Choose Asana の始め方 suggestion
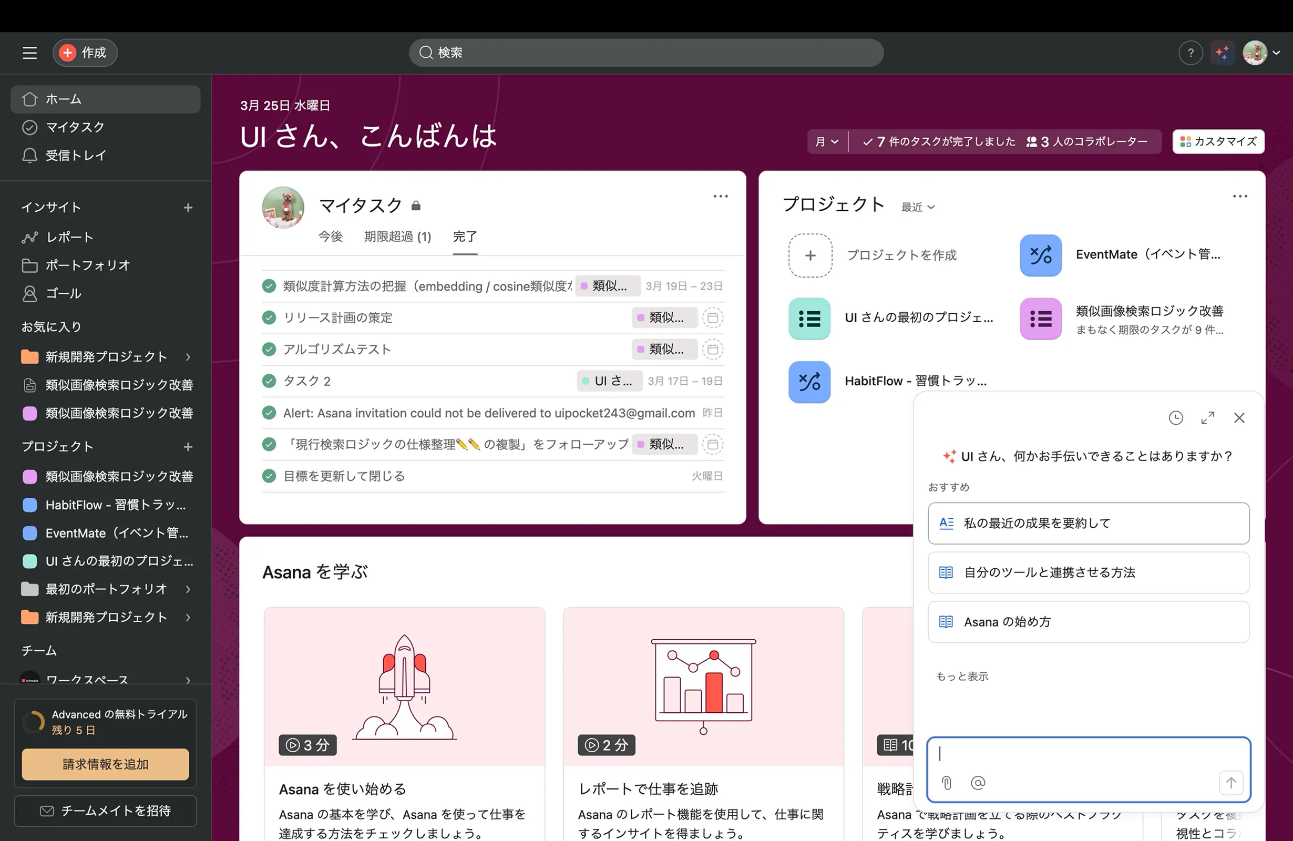This screenshot has height=841, width=1293. click(x=1088, y=621)
